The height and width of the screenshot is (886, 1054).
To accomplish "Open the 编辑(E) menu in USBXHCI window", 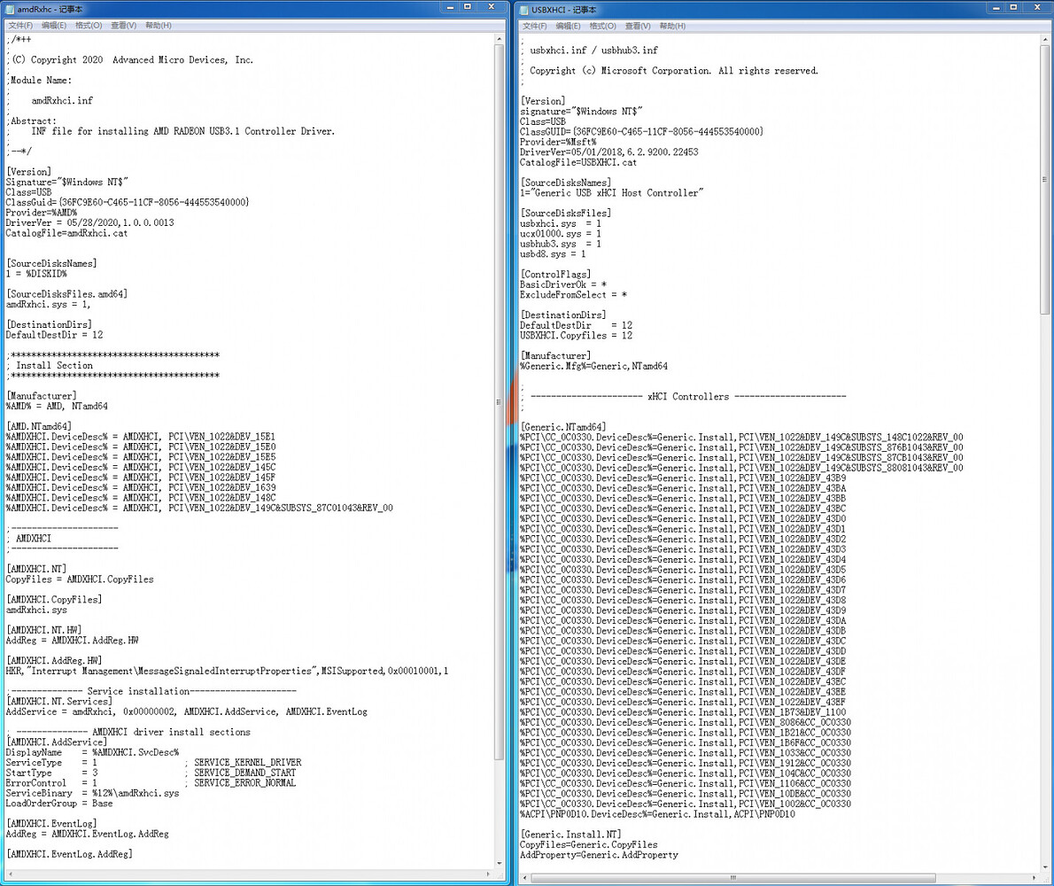I will point(569,25).
